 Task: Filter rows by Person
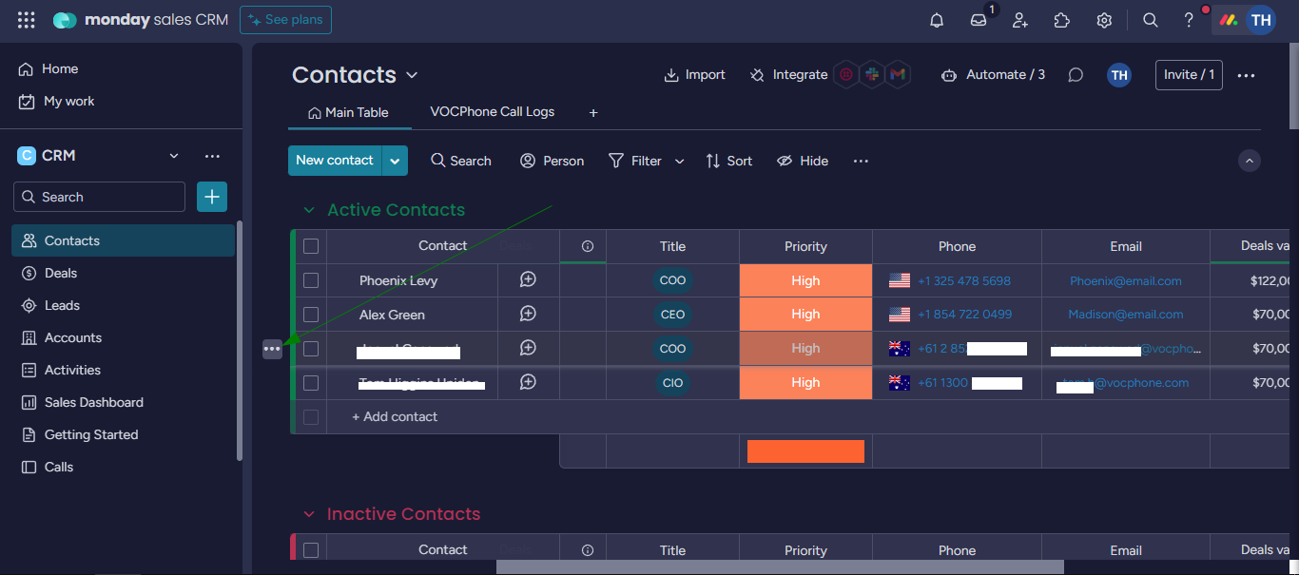point(552,161)
